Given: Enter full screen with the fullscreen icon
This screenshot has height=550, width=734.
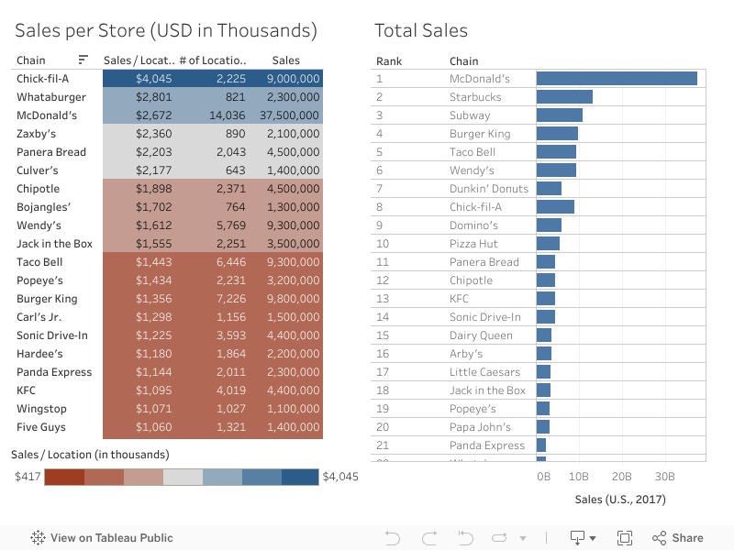Looking at the screenshot, I should tap(625, 538).
